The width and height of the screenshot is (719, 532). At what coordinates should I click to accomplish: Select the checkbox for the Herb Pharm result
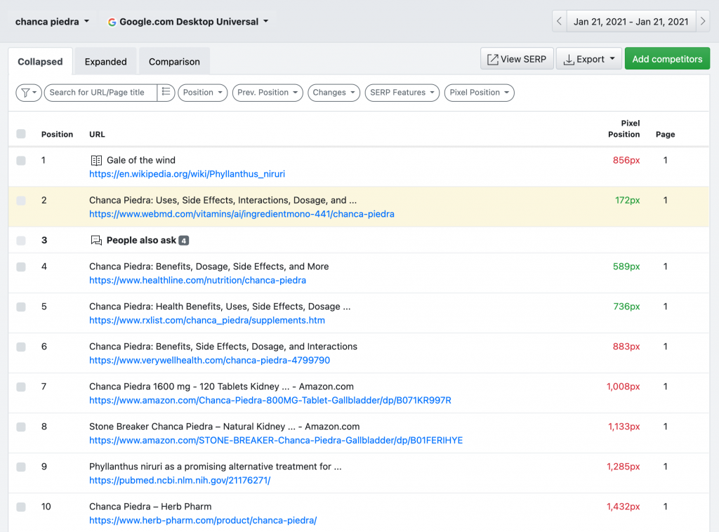21,507
